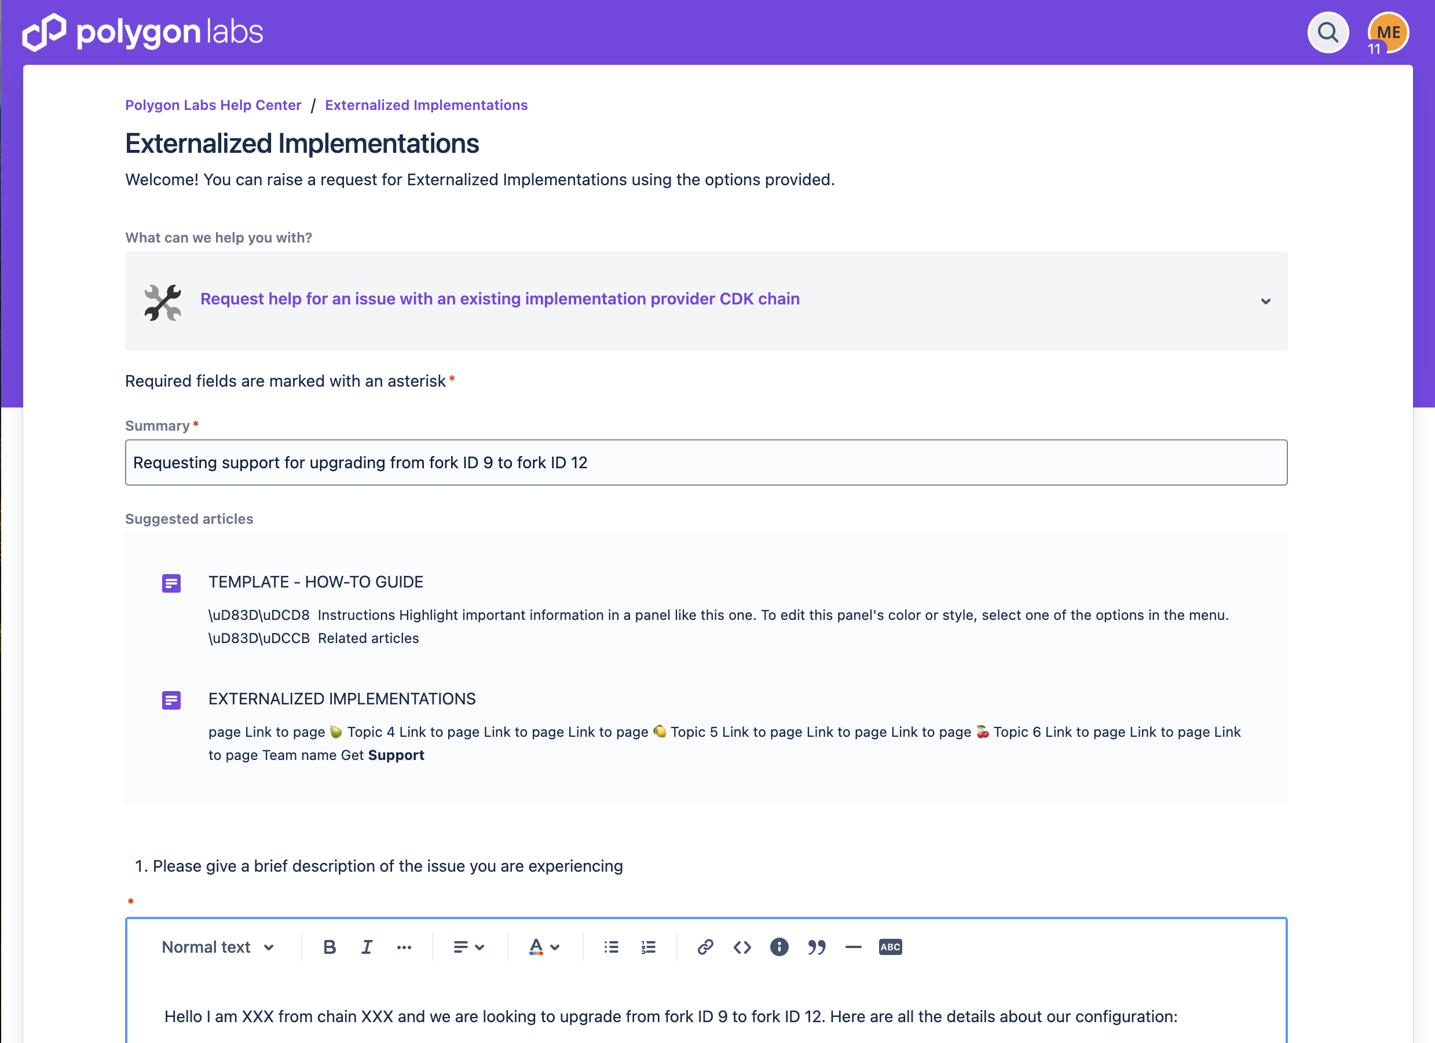The width and height of the screenshot is (1435, 1043).
Task: Go to Polygon Labs Help Center breadcrumb
Action: (213, 105)
